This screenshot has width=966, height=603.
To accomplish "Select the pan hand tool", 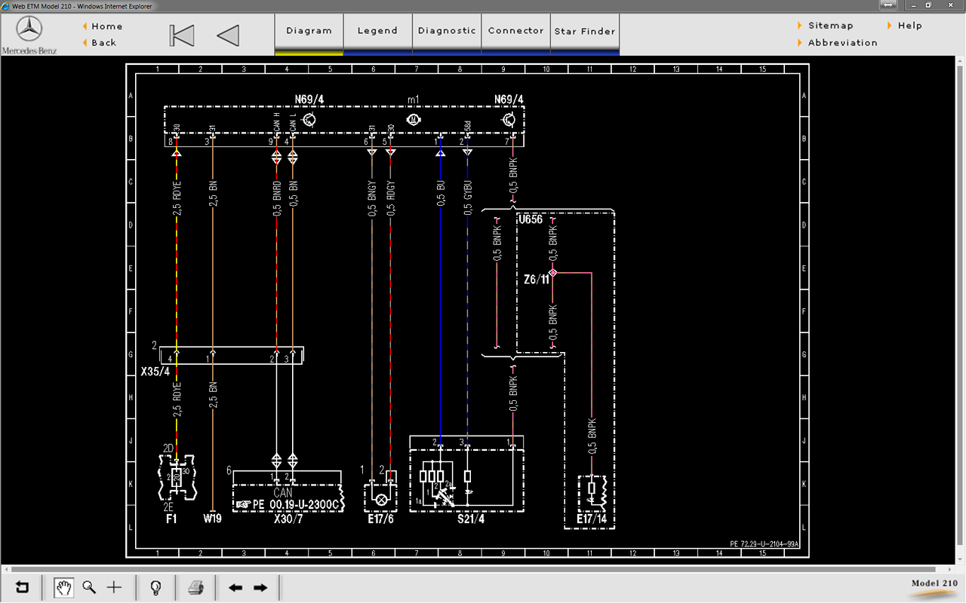I will [64, 588].
